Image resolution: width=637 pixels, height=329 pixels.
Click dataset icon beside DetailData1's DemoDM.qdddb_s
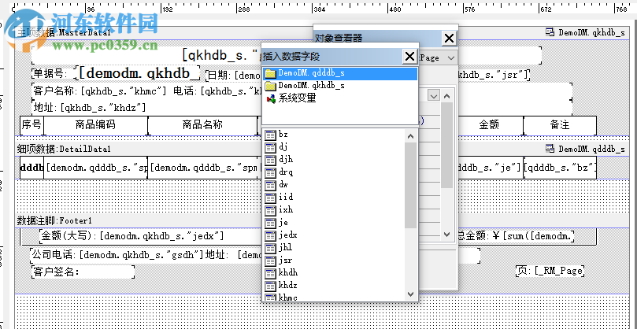550,149
